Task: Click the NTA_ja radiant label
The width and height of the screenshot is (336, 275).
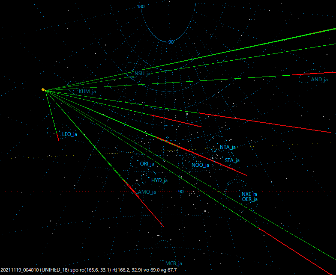Action: [x=228, y=147]
